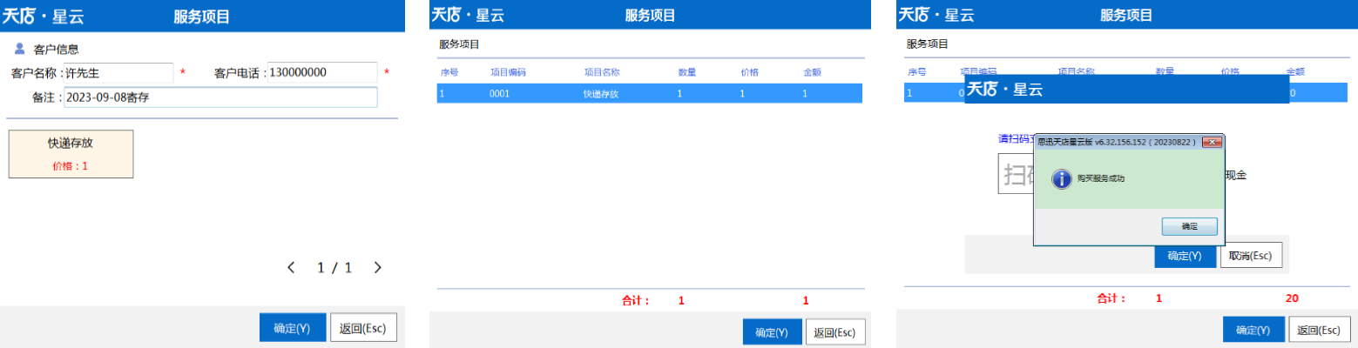The width and height of the screenshot is (1358, 348).
Task: Click the 备注 remarks field
Action: pos(220,97)
